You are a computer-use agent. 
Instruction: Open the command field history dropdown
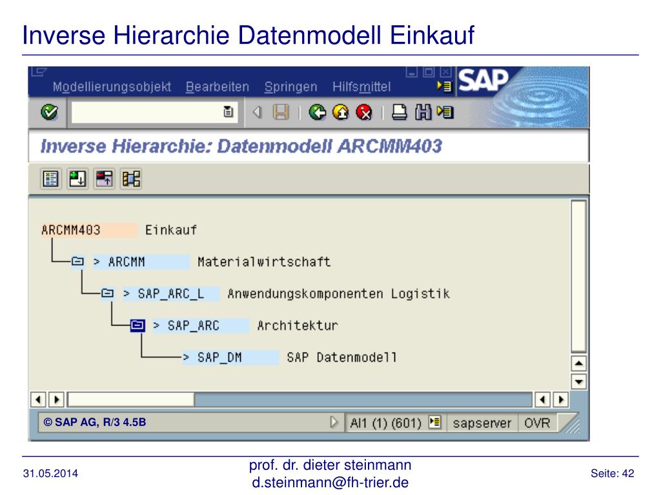228,112
